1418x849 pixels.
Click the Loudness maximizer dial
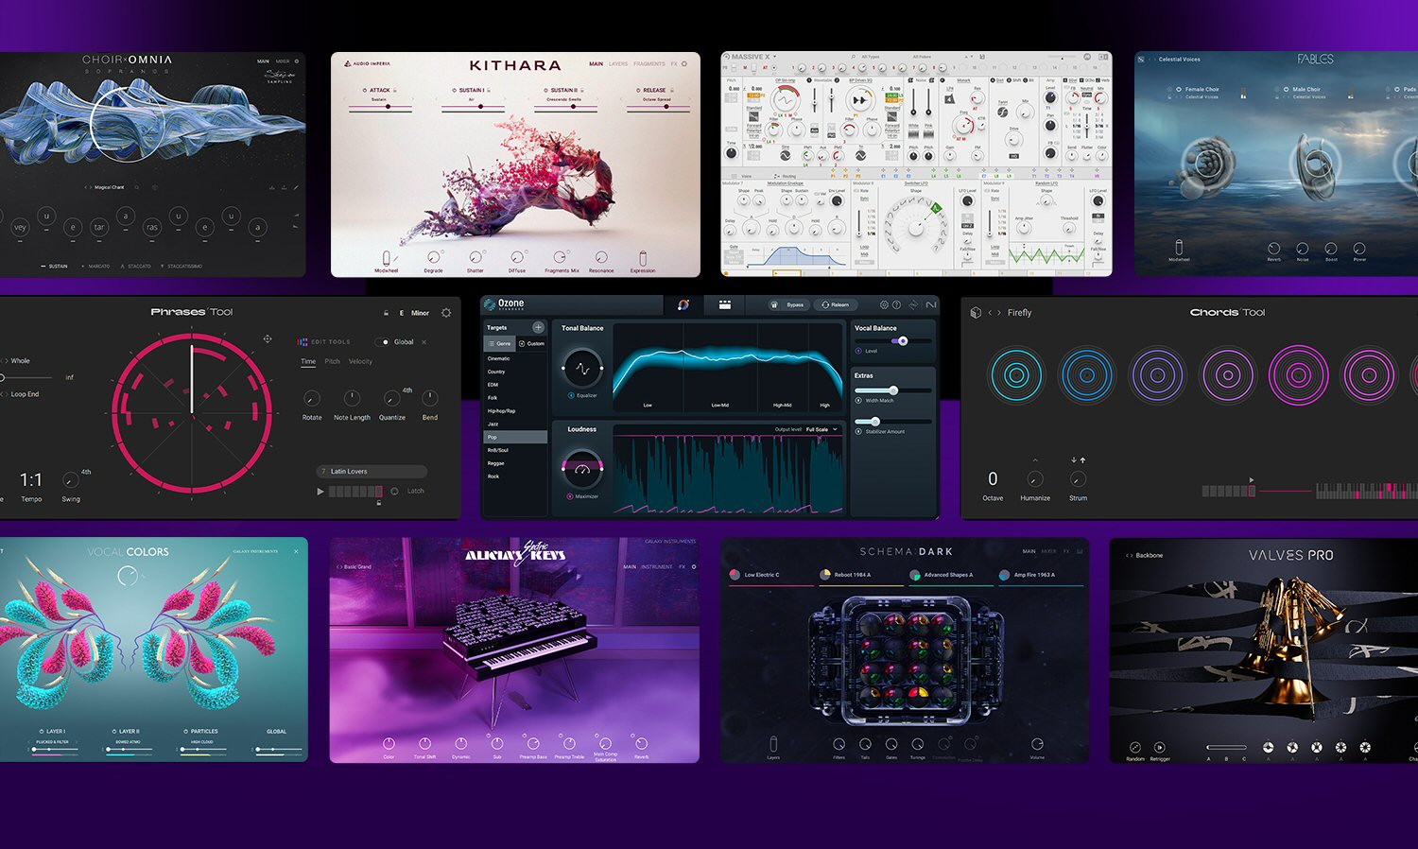582,469
